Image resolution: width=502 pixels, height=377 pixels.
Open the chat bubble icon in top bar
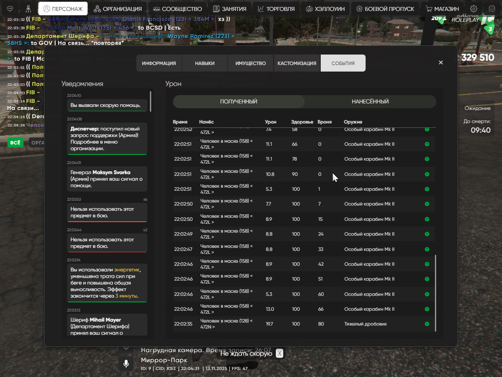coord(10,9)
